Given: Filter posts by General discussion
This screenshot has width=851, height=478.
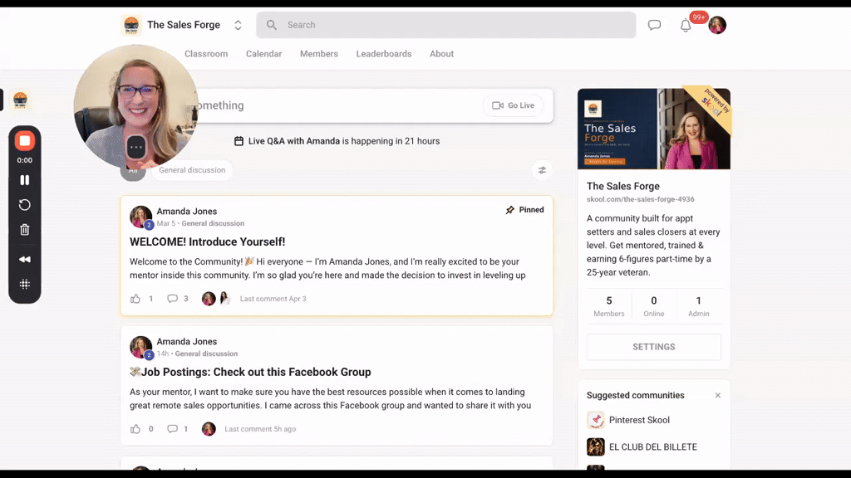Looking at the screenshot, I should pos(192,170).
